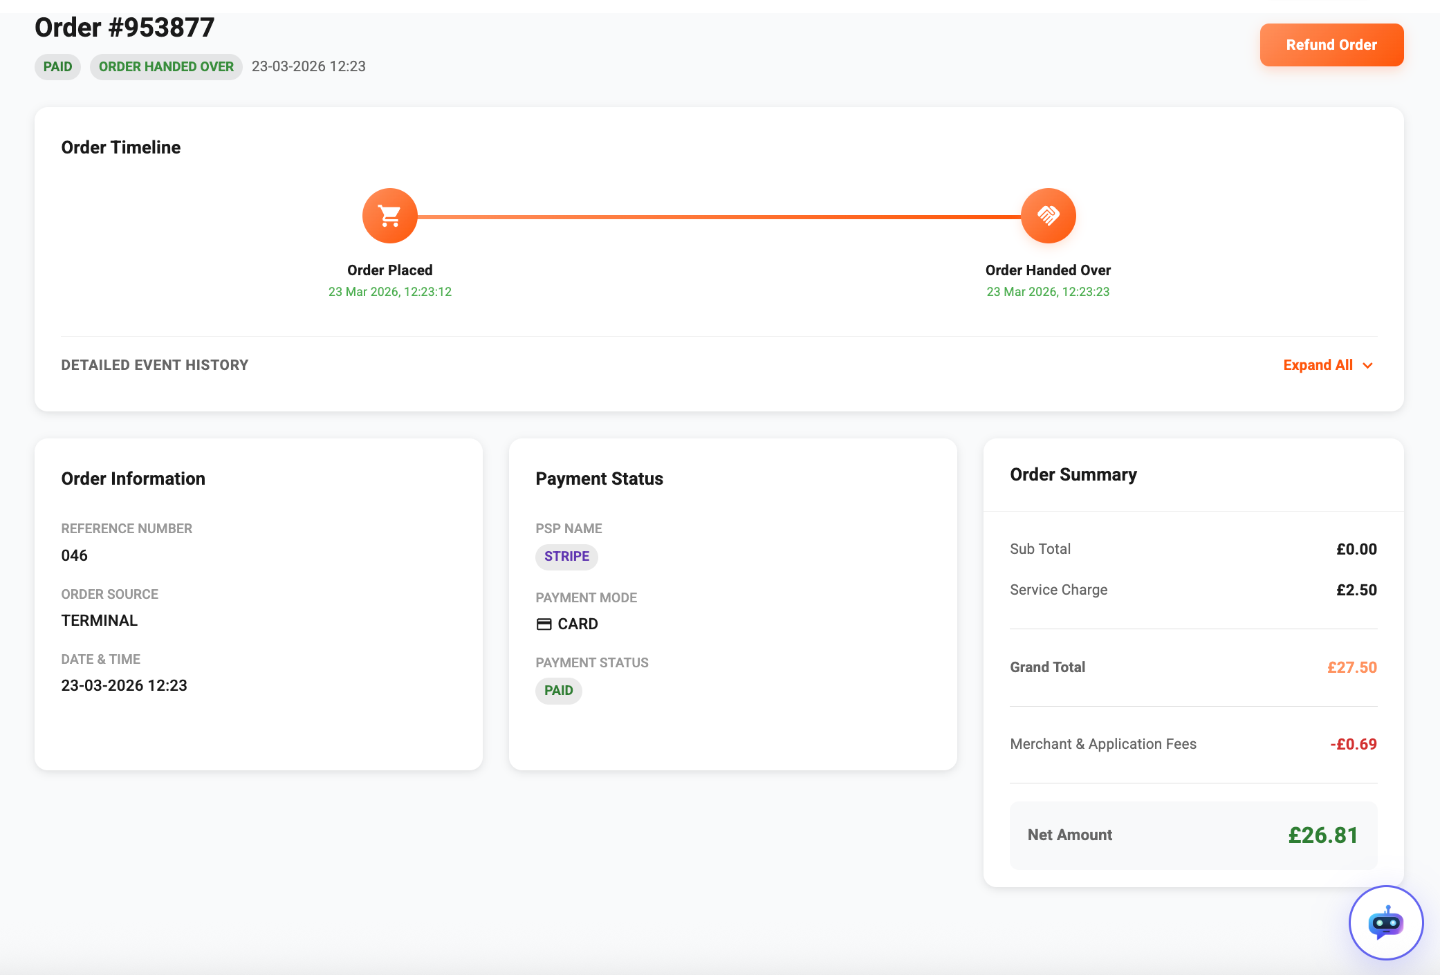Click the Order Placed timestamp
The height and width of the screenshot is (975, 1440).
point(390,292)
